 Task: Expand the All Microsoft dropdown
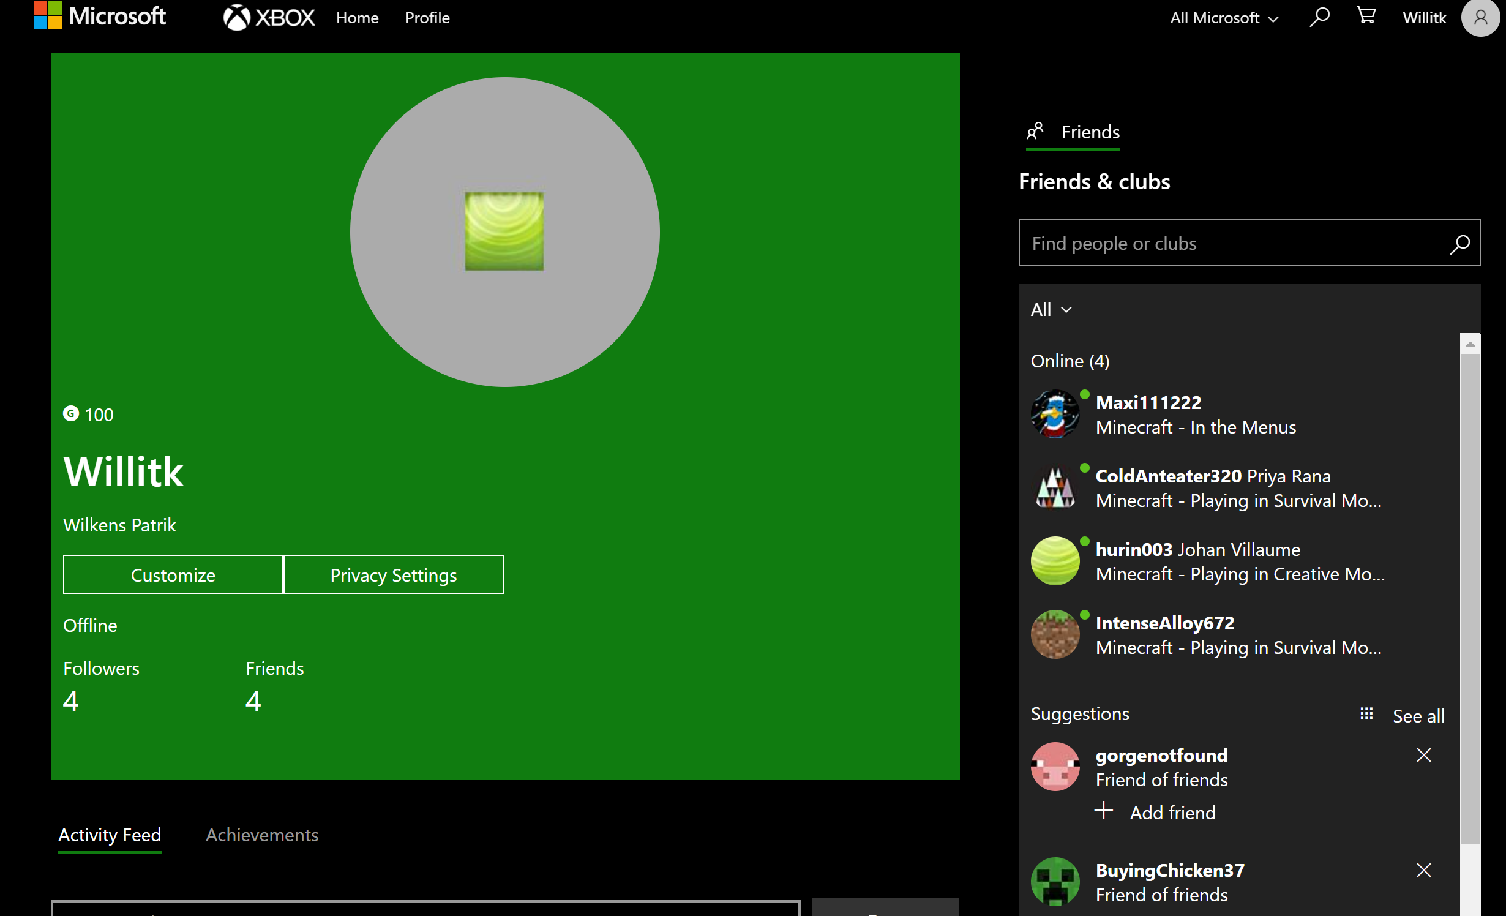click(x=1224, y=18)
